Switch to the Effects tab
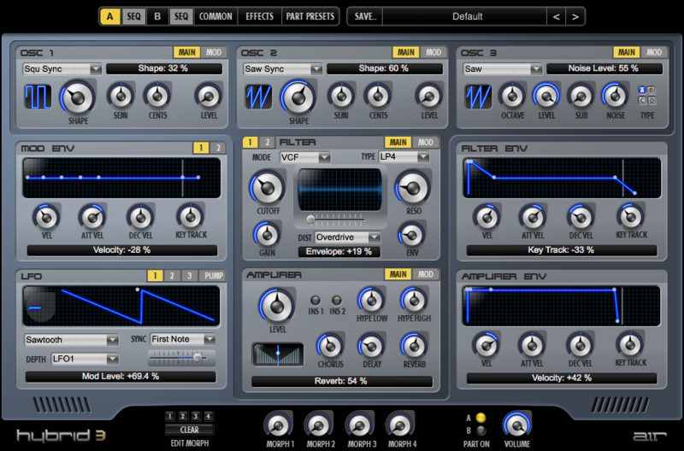The height and width of the screenshot is (451, 684). coord(259,16)
